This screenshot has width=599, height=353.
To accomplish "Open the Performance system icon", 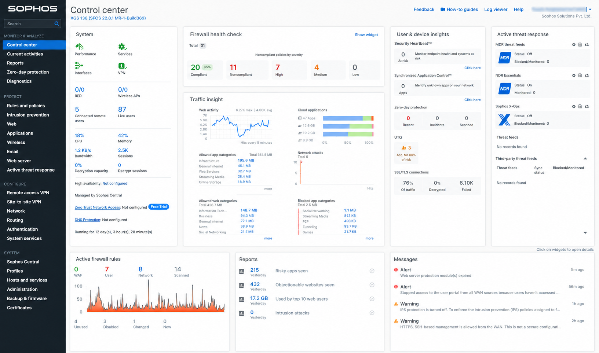I will (79, 47).
